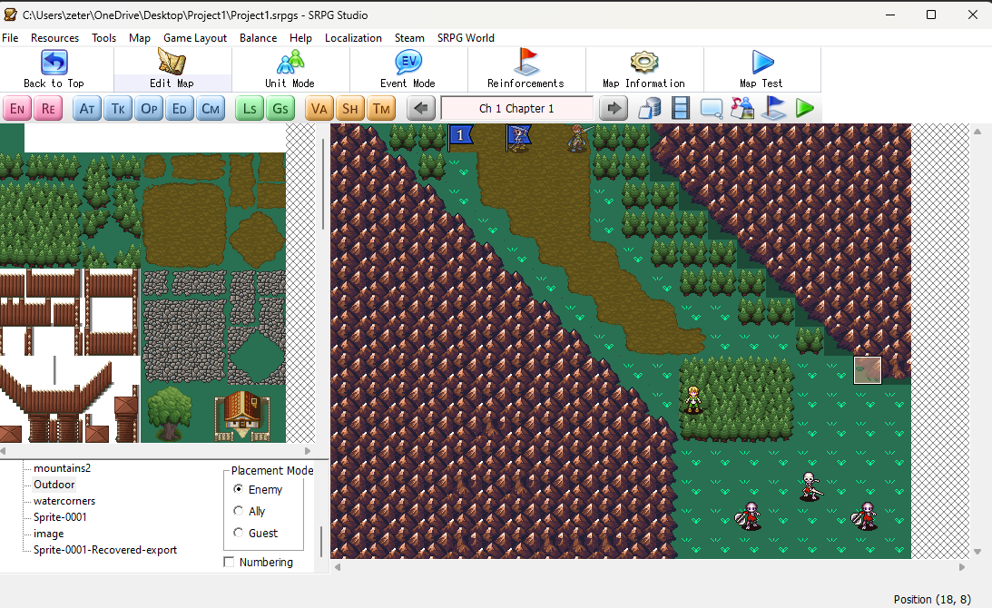Open the Steam menu

[x=409, y=38]
